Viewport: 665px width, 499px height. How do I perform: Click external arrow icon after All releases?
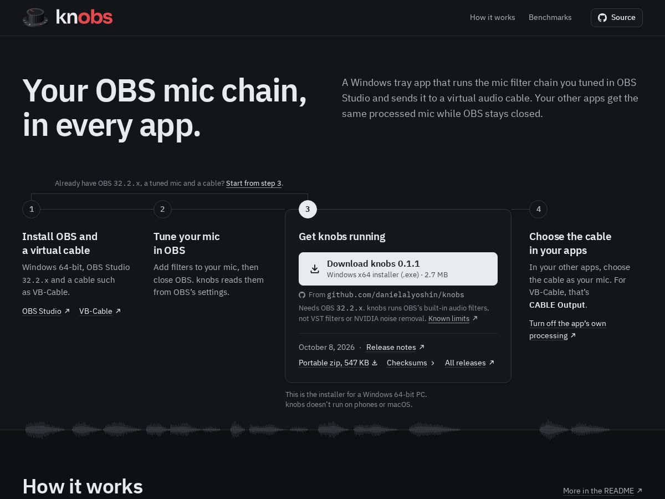[492, 363]
